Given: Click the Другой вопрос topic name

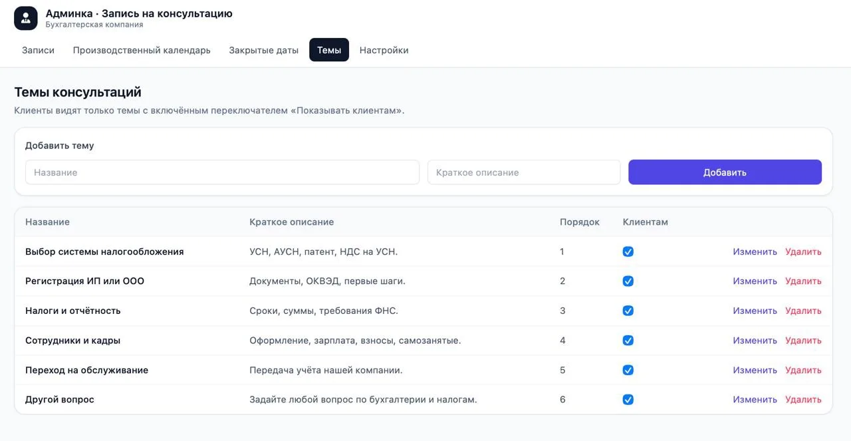Looking at the screenshot, I should pyautogui.click(x=60, y=400).
